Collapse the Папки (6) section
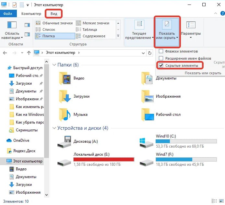The width and height of the screenshot is (225, 205). click(54, 65)
